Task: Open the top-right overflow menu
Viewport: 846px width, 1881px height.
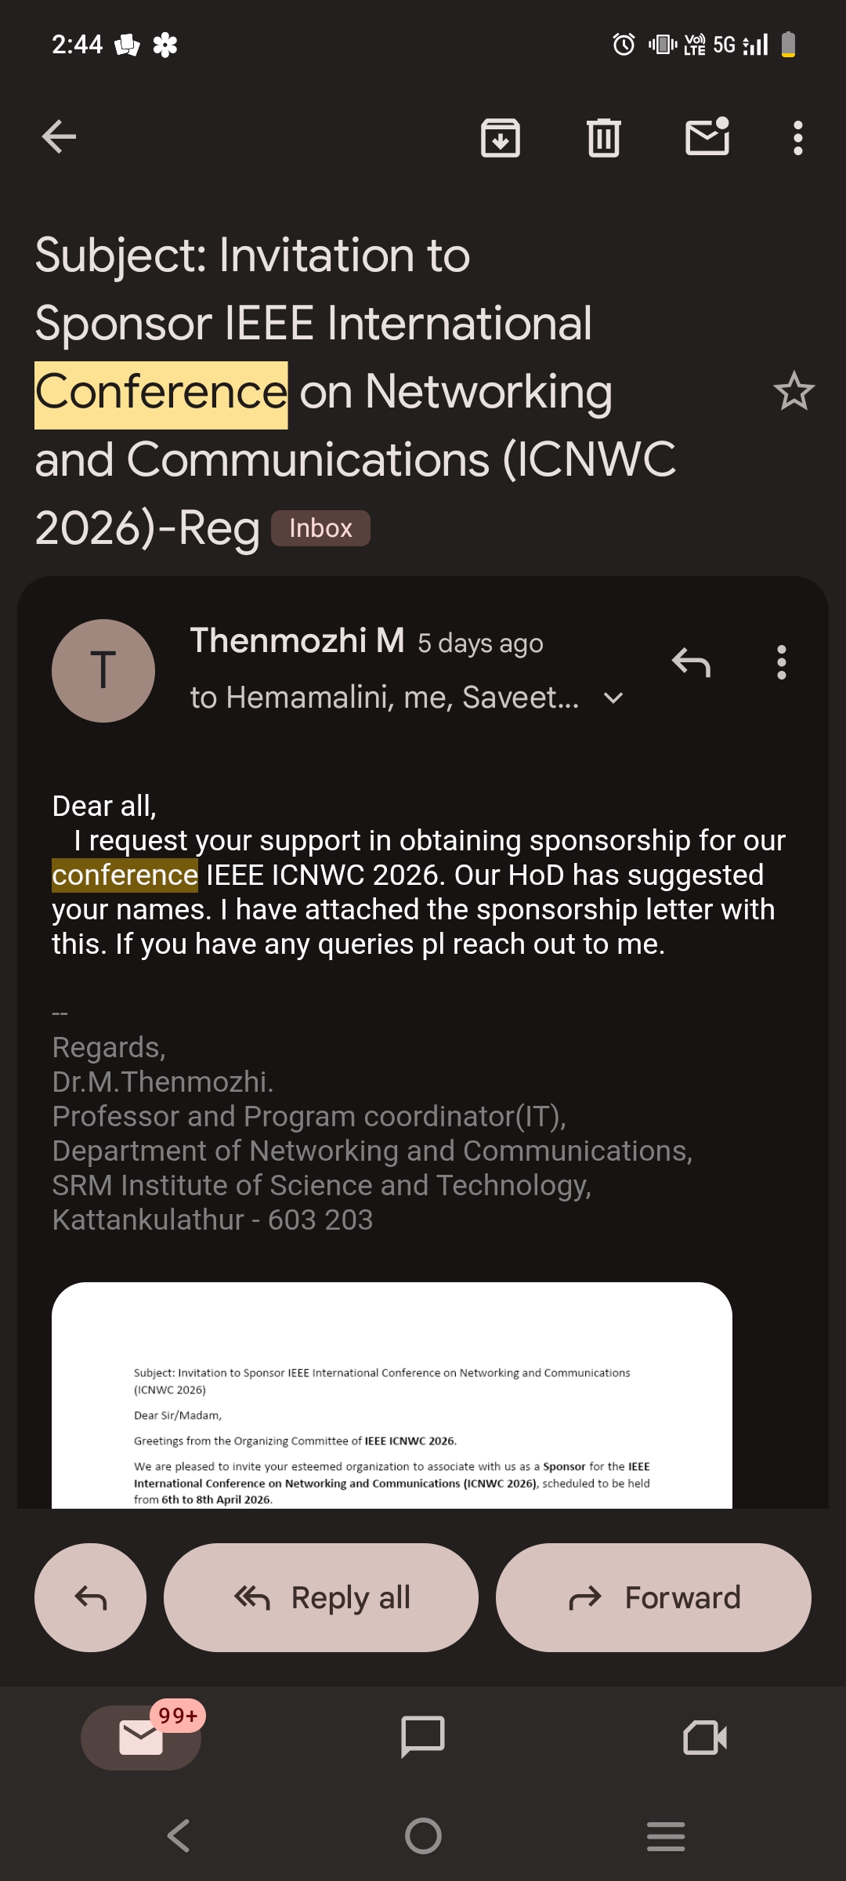Action: (x=797, y=138)
